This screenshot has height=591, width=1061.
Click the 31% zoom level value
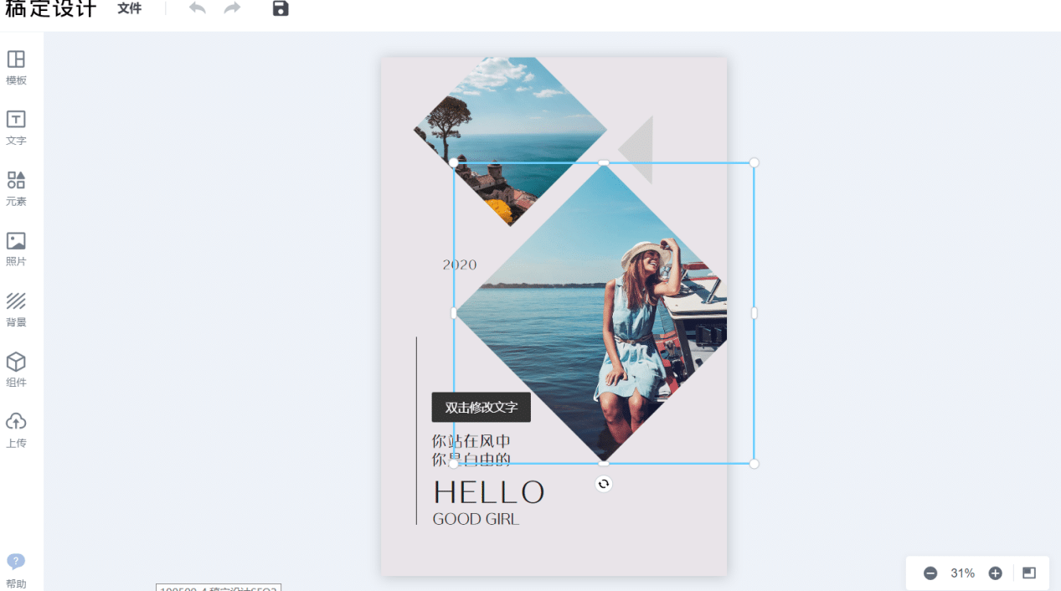(x=963, y=573)
